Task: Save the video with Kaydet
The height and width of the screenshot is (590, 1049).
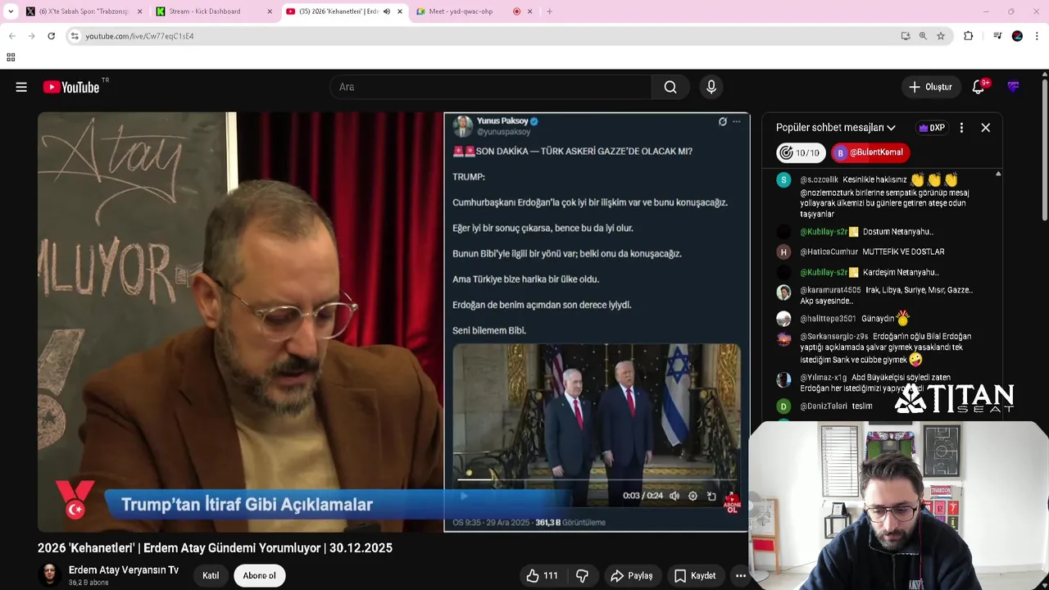Action: (695, 576)
